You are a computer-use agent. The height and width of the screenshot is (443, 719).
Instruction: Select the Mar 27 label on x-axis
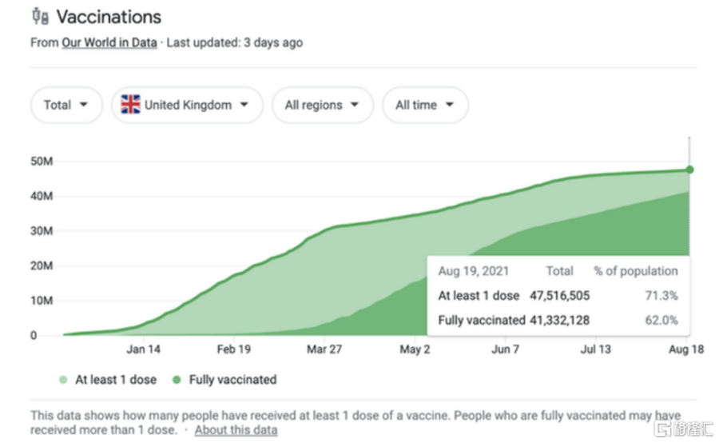click(324, 349)
